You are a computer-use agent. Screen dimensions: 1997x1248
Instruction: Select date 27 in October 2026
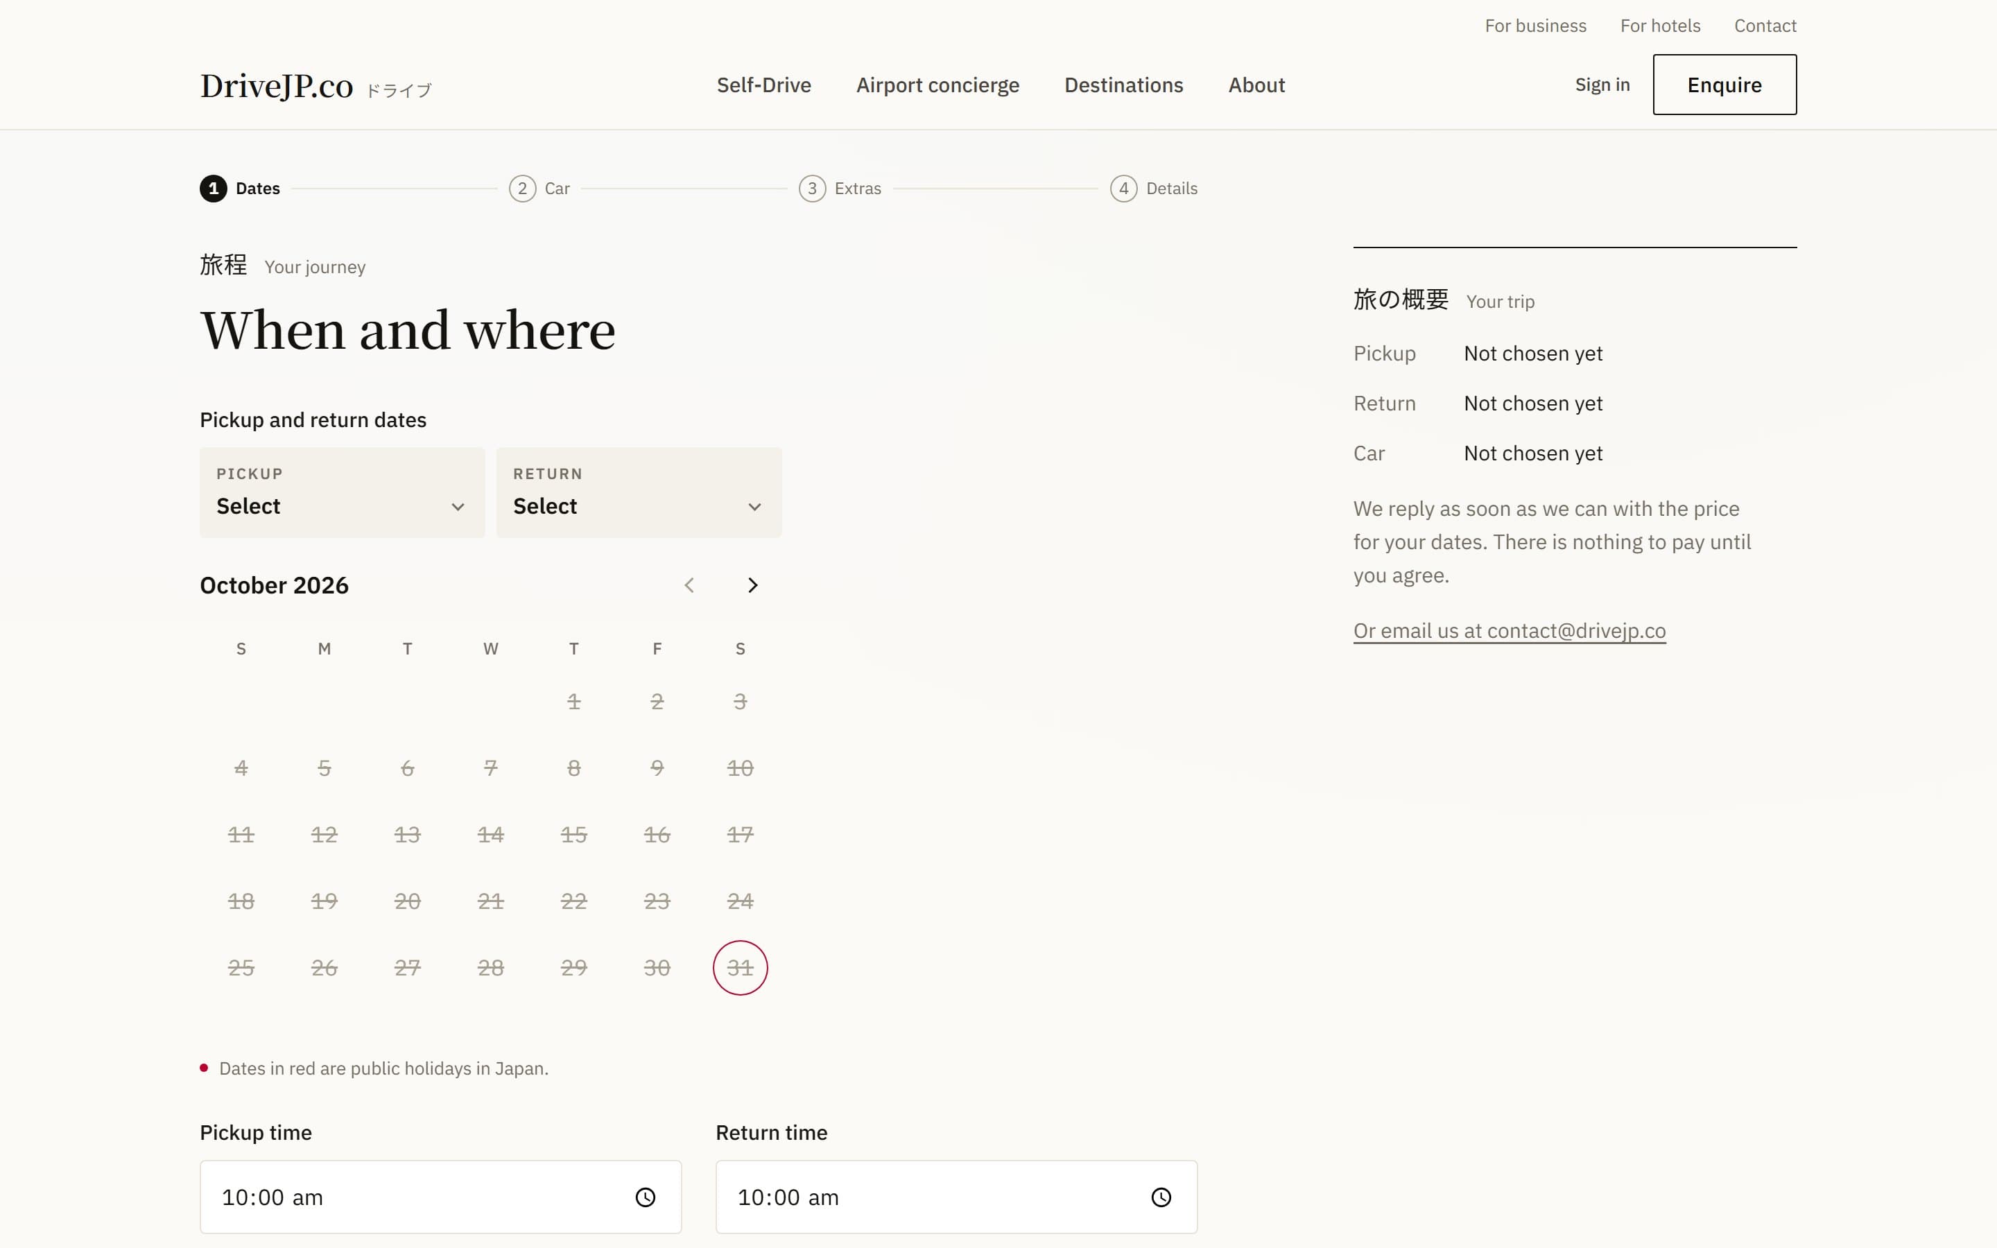point(408,968)
